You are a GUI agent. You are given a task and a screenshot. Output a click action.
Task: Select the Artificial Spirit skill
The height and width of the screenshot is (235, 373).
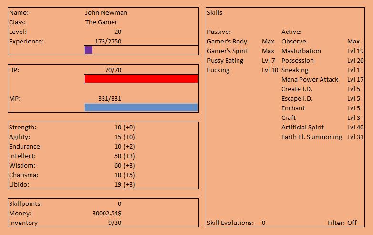point(302,128)
